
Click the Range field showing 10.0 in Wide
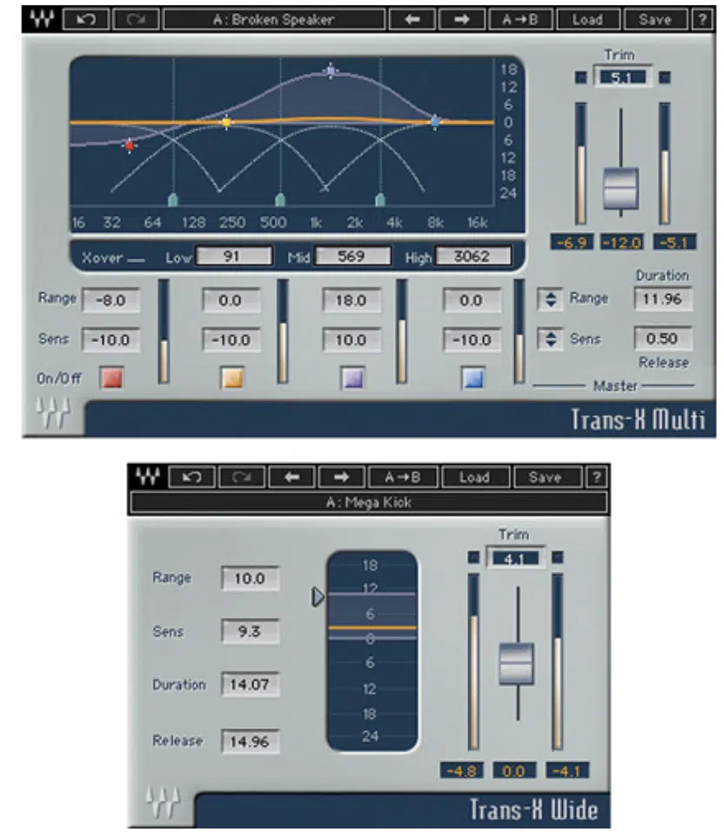point(251,578)
